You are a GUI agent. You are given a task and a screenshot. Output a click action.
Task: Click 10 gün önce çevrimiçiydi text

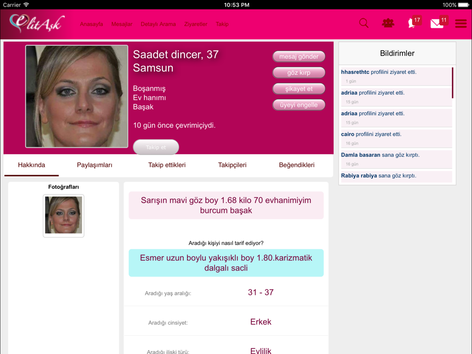tap(174, 126)
